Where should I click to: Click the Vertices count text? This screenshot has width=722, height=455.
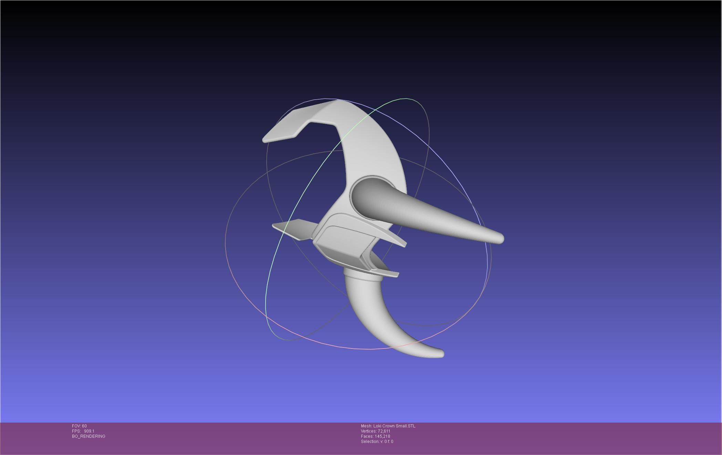[x=375, y=431]
